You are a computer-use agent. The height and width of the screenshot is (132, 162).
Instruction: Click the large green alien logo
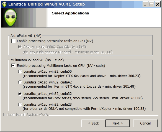click(x=11, y=17)
